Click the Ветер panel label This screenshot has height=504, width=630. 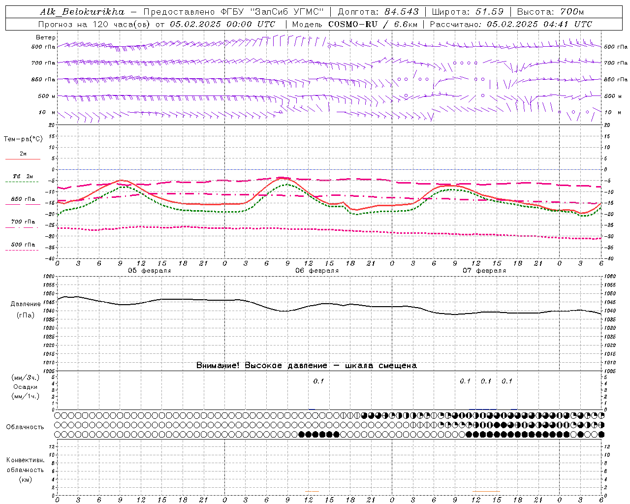[46, 37]
